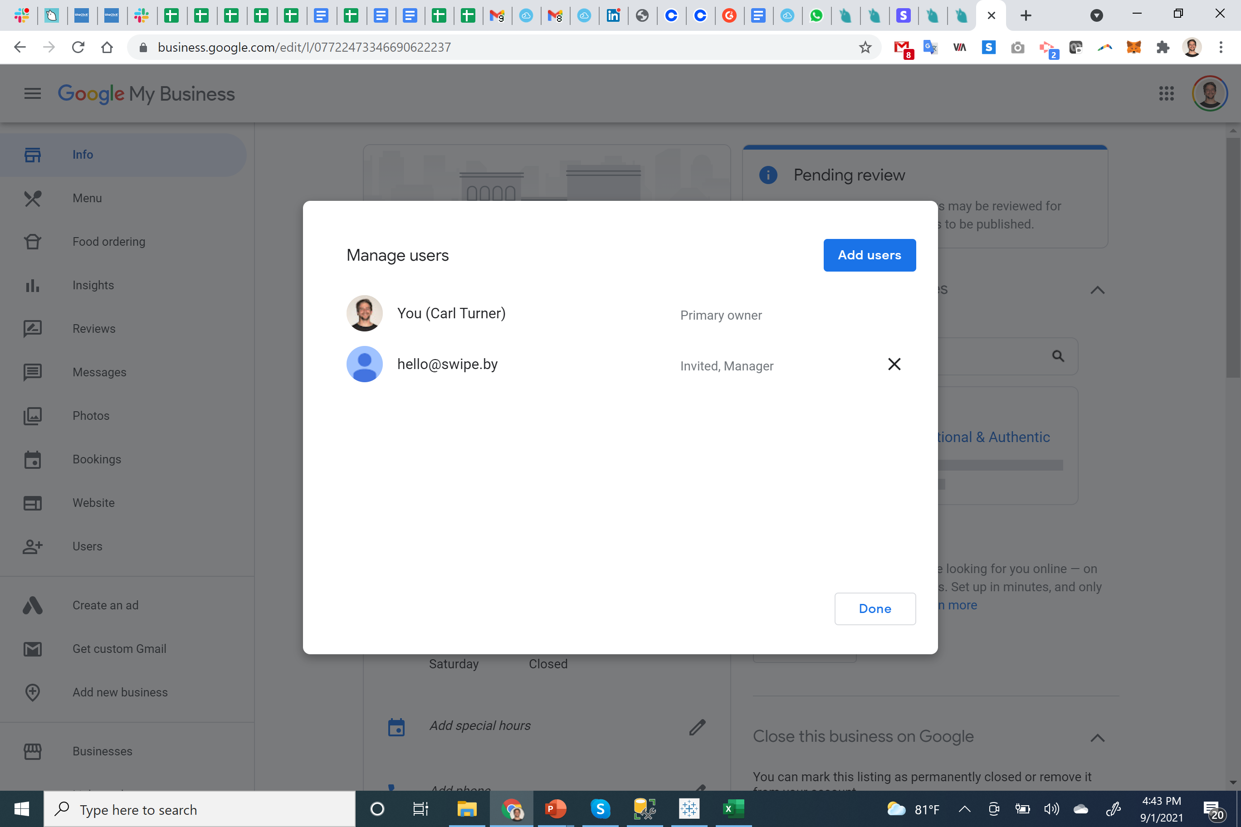The width and height of the screenshot is (1241, 827).
Task: Open Messages in the sidebar
Action: (123, 372)
